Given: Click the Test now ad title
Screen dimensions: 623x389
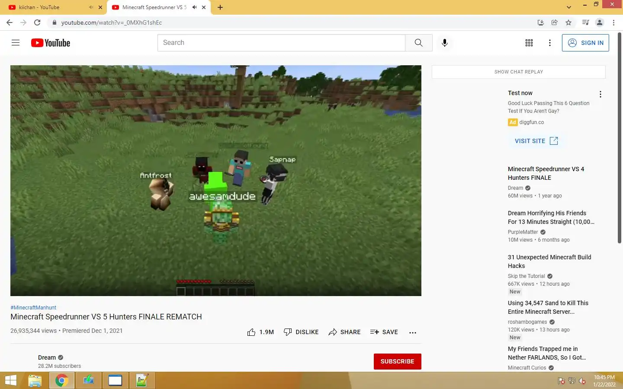Looking at the screenshot, I should [520, 93].
